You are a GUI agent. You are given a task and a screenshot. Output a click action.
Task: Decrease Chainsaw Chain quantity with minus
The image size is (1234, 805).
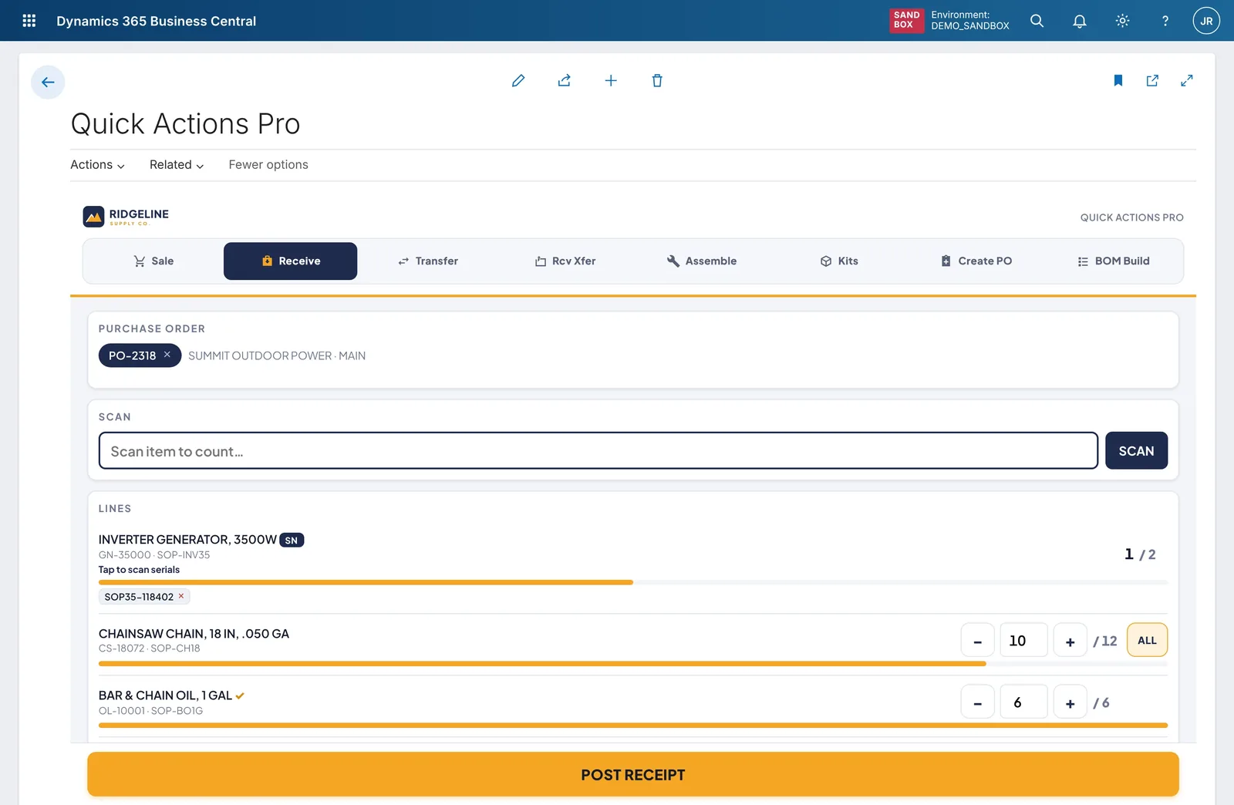tap(977, 640)
